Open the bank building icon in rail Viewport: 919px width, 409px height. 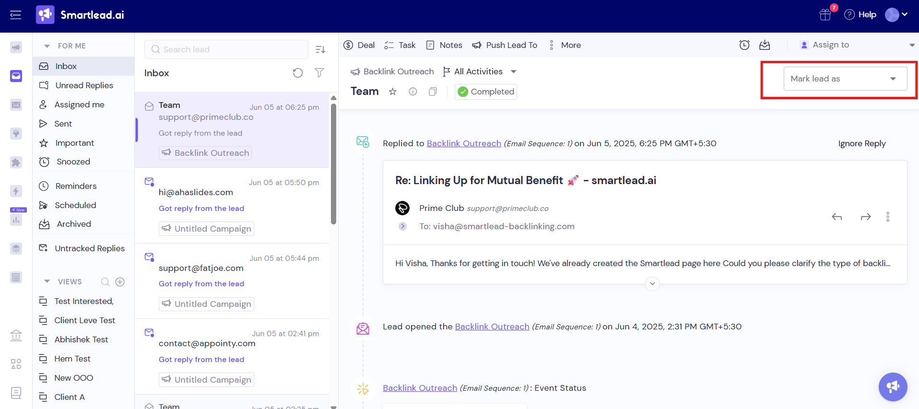point(16,335)
